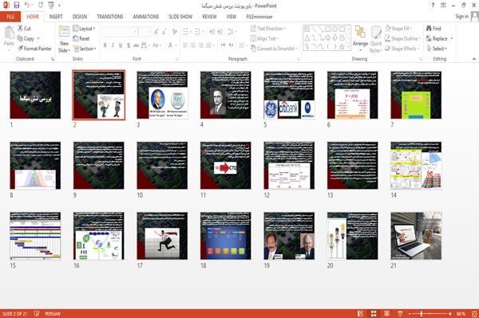Expand the Layout dropdown
This screenshot has width=479, height=318.
click(x=84, y=29)
